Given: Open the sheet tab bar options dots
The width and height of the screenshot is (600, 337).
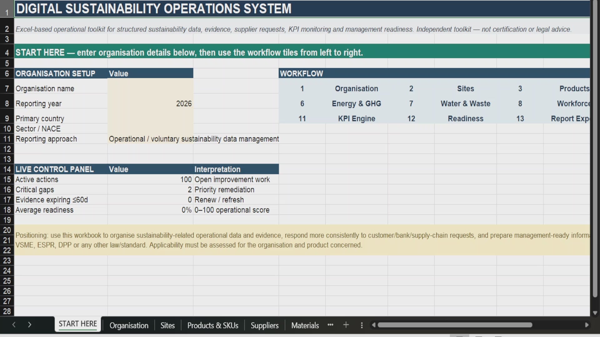Looking at the screenshot, I should [362, 325].
